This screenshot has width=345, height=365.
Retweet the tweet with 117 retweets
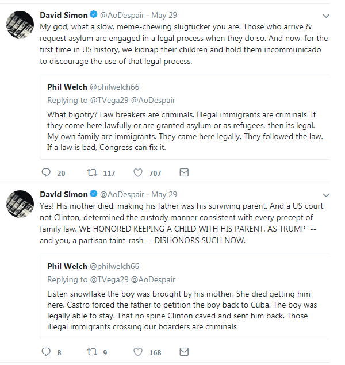coord(92,172)
